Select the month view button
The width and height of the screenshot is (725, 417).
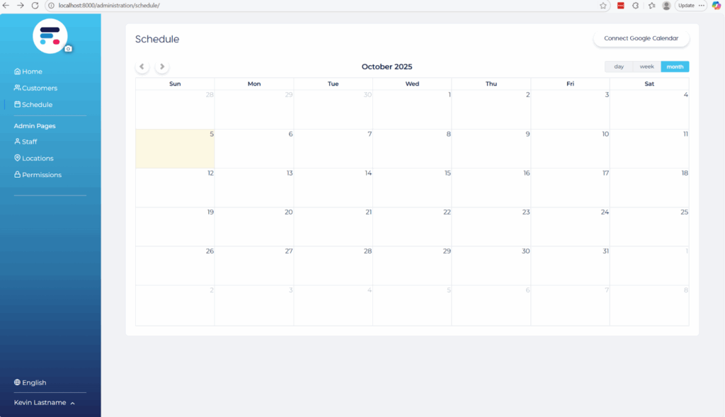pyautogui.click(x=675, y=67)
